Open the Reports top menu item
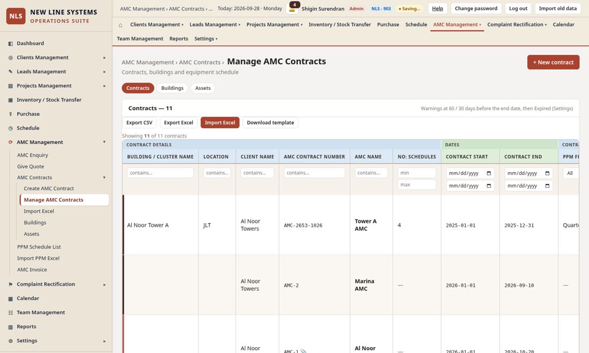Screen dimensions: 589x353 pyautogui.click(x=179, y=39)
